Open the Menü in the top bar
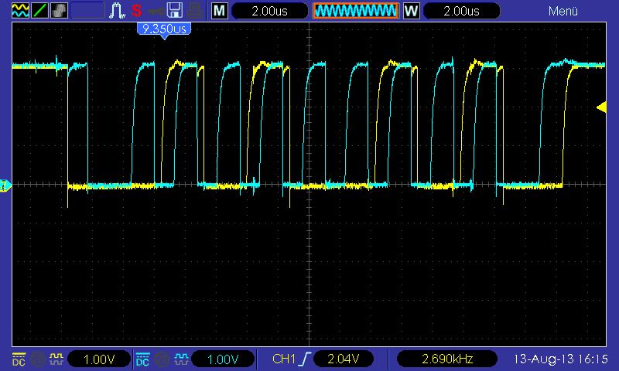Image resolution: width=619 pixels, height=371 pixels. click(x=563, y=11)
